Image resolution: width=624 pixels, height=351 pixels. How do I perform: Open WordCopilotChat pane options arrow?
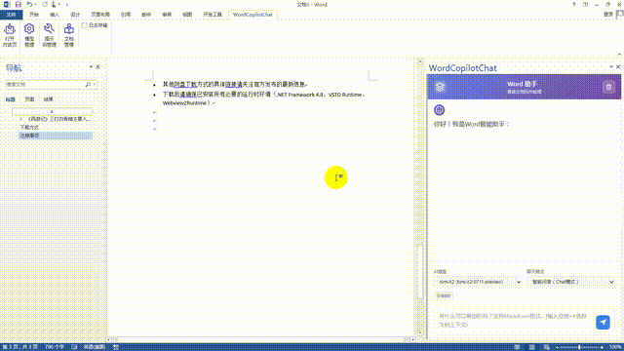(x=611, y=67)
